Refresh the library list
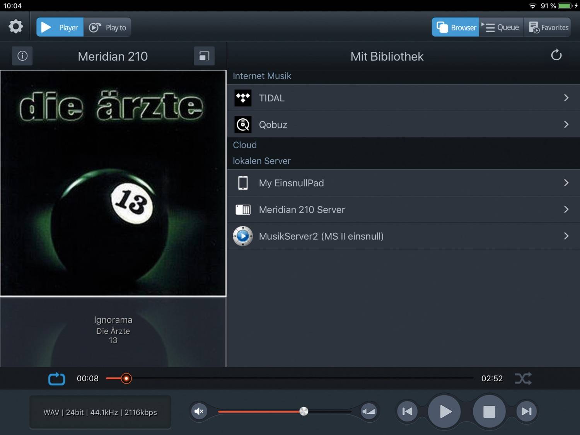The image size is (580, 435). (556, 55)
